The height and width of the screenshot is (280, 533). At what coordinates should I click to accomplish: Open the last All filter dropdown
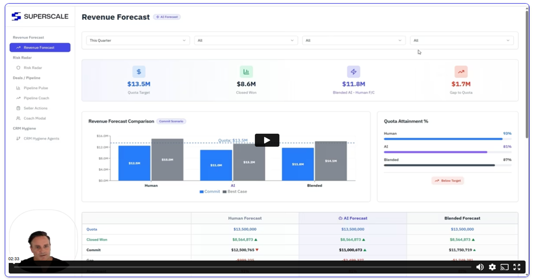pos(461,40)
